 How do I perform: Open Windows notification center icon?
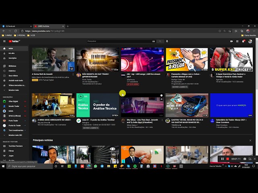(x=254, y=166)
